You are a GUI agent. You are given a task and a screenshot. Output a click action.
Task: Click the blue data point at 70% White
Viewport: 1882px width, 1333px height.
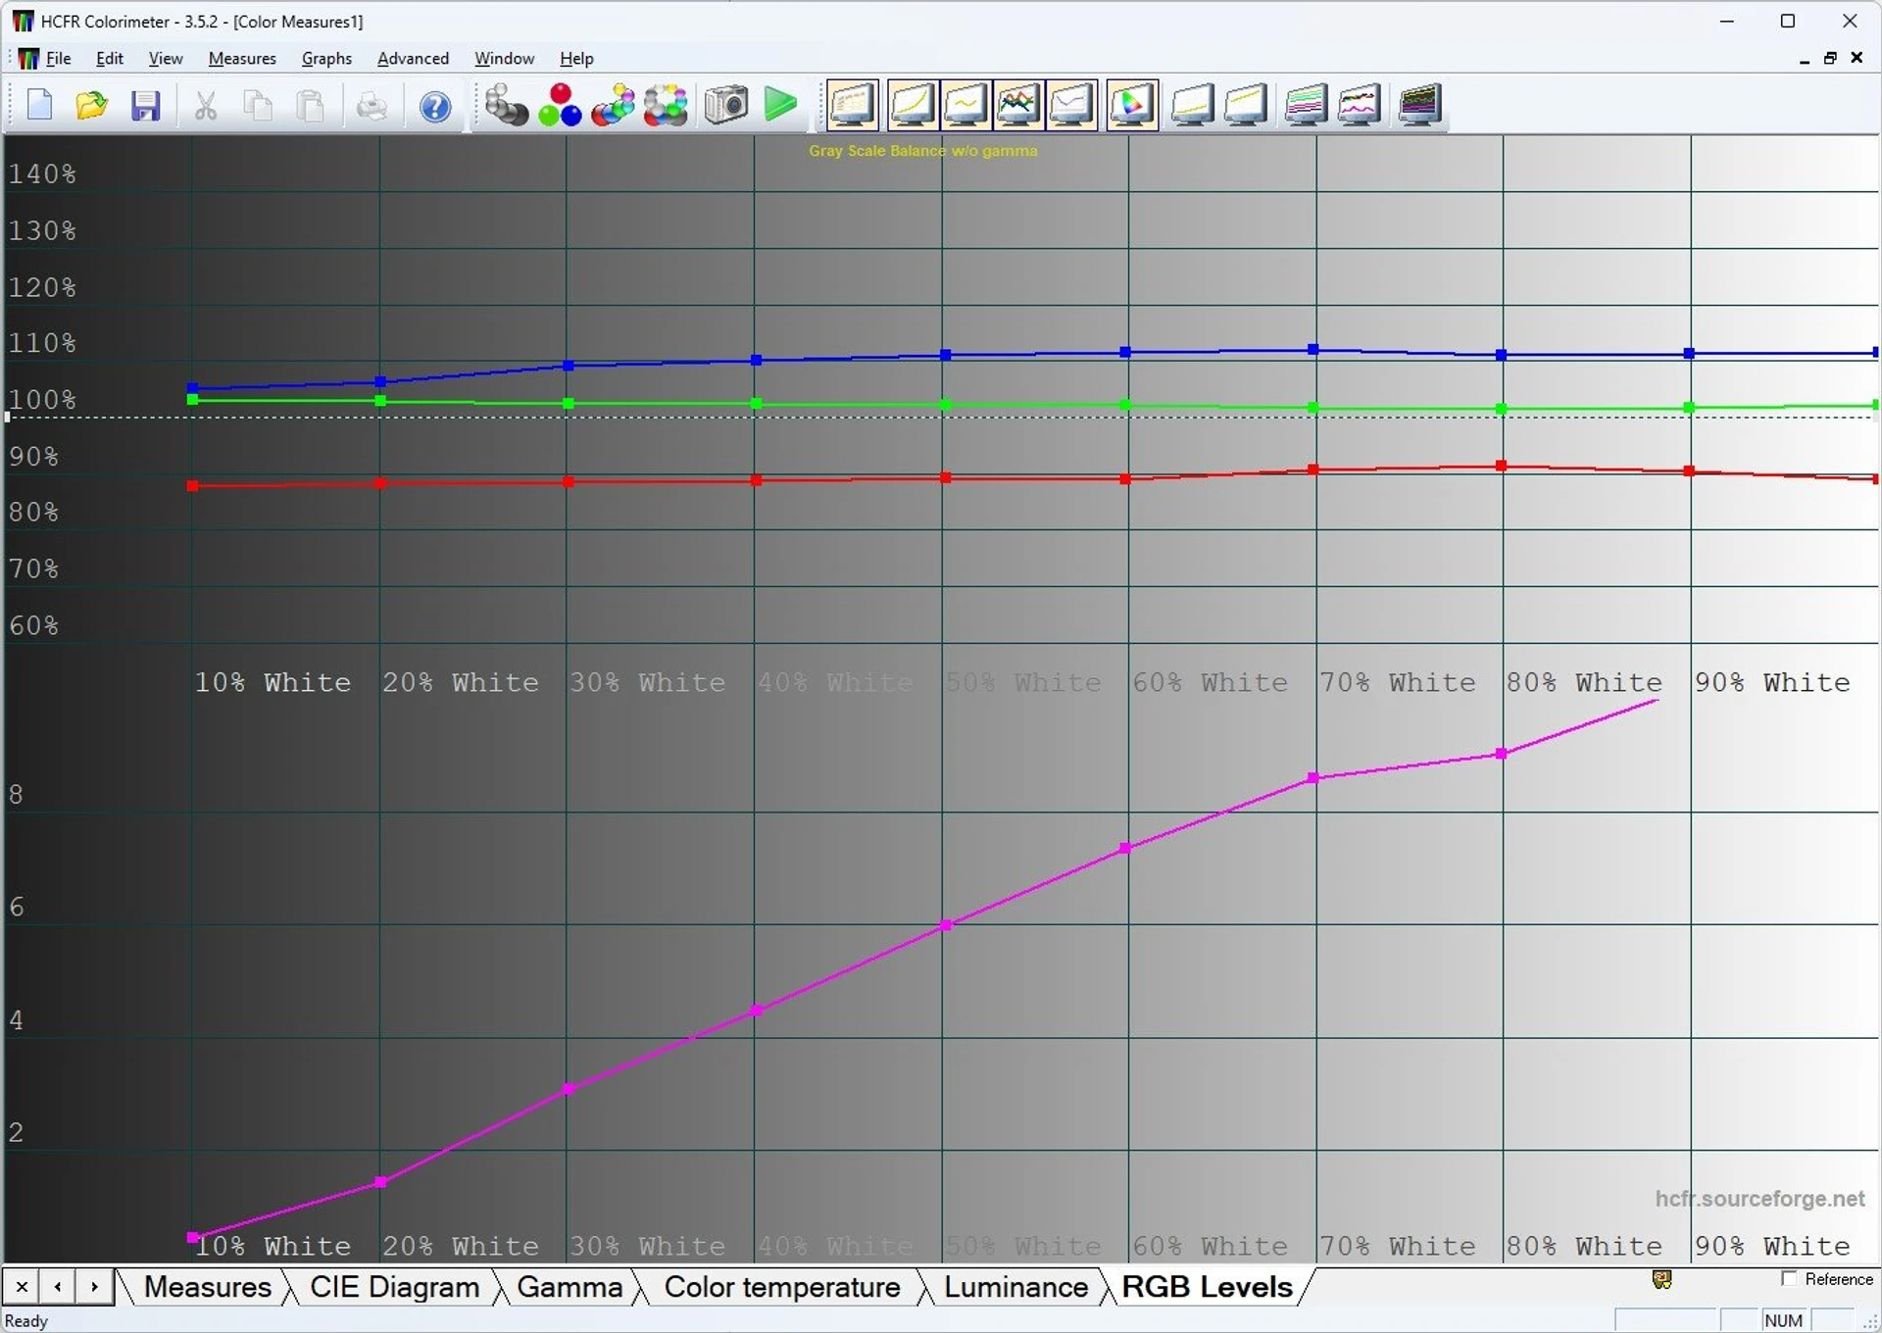[1312, 350]
